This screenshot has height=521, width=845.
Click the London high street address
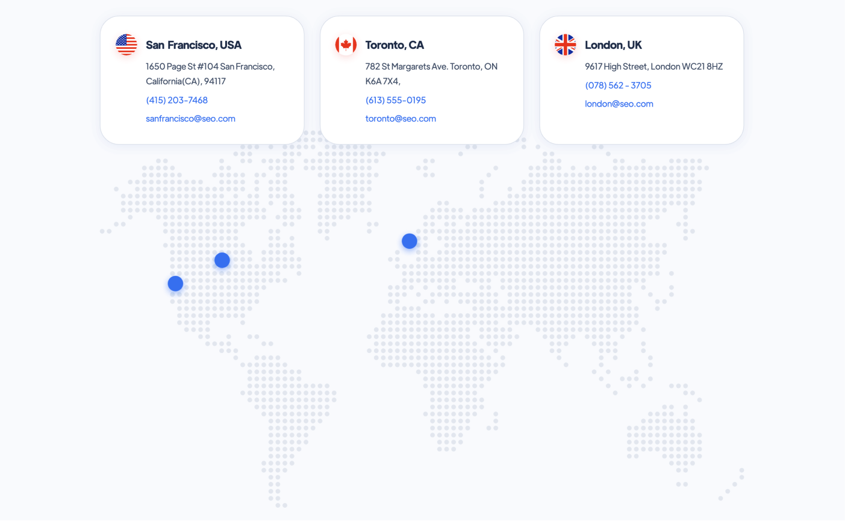point(652,66)
